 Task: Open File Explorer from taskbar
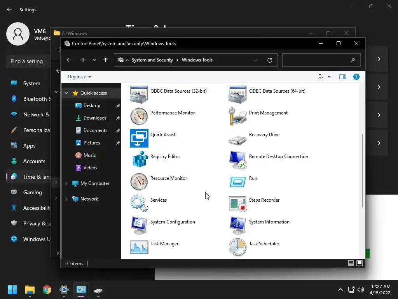click(x=30, y=290)
